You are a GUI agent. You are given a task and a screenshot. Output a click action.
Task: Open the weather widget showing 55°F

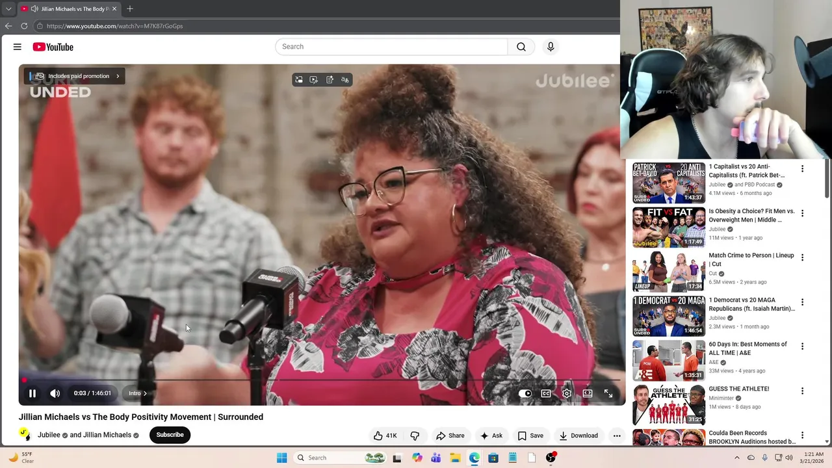tap(20, 458)
